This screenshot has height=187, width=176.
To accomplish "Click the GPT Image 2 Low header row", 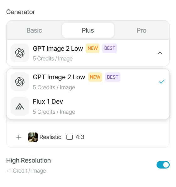I will pyautogui.click(x=88, y=53).
